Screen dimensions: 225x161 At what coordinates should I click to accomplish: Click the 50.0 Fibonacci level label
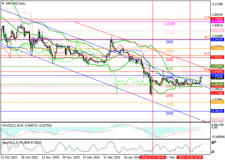pos(207,54)
